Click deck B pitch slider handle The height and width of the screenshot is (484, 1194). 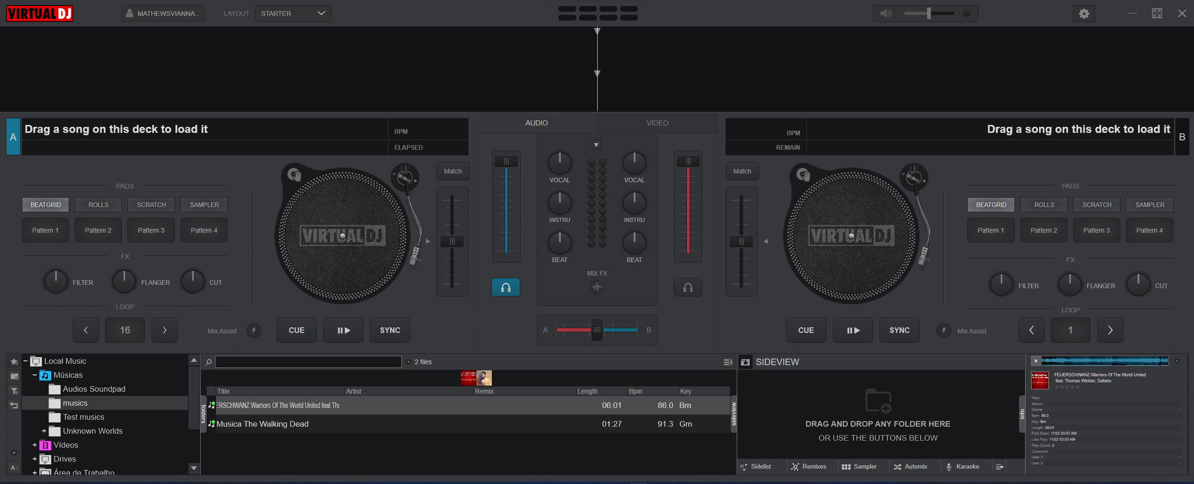[741, 242]
